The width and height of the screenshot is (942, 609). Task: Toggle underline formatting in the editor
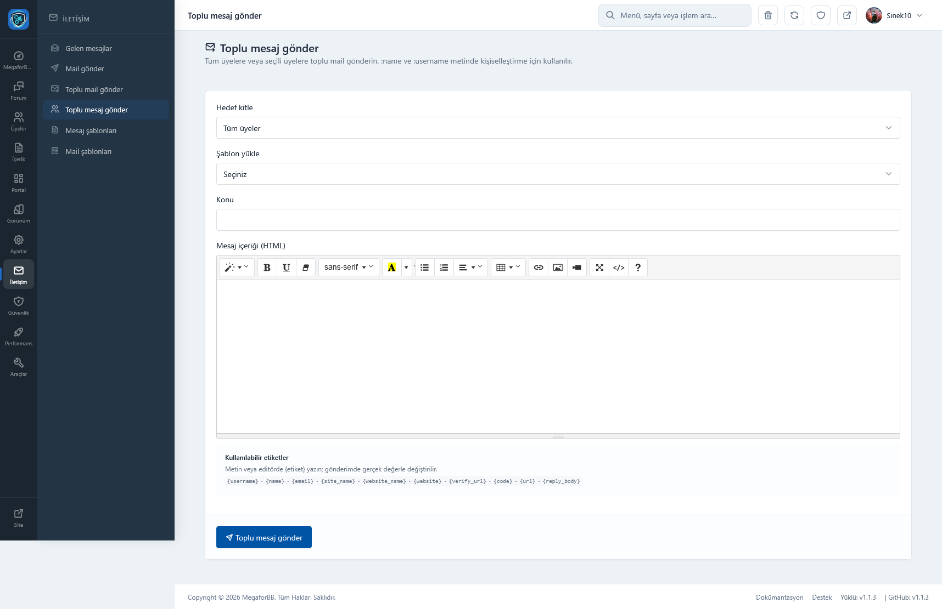[x=286, y=267]
